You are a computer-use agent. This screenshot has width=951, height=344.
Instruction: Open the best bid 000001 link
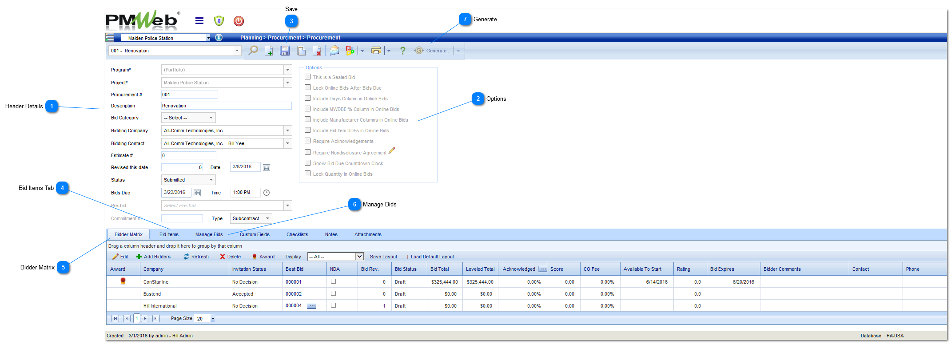[294, 282]
